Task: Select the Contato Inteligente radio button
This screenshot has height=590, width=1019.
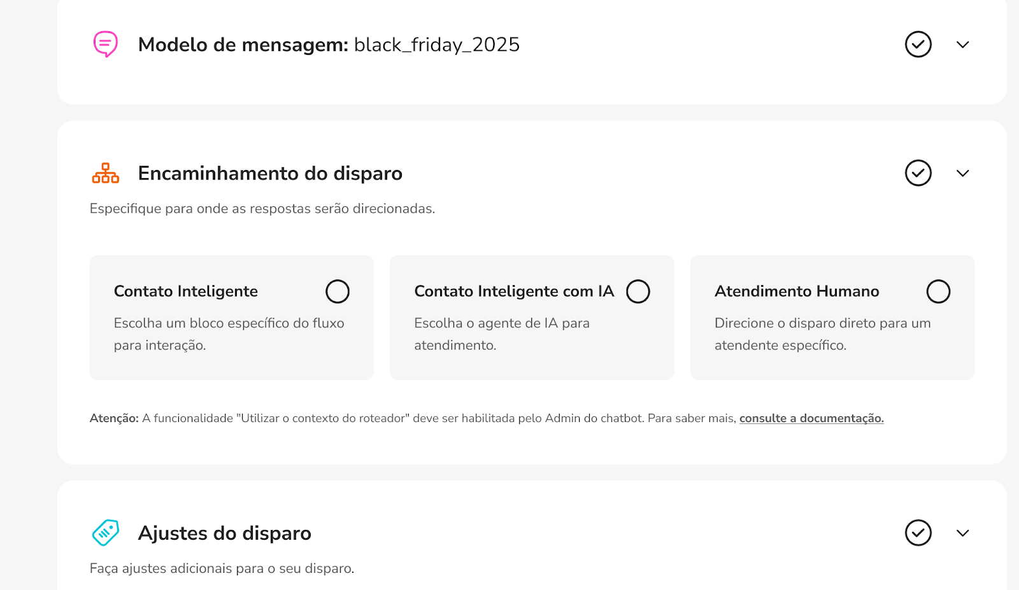Action: (338, 291)
